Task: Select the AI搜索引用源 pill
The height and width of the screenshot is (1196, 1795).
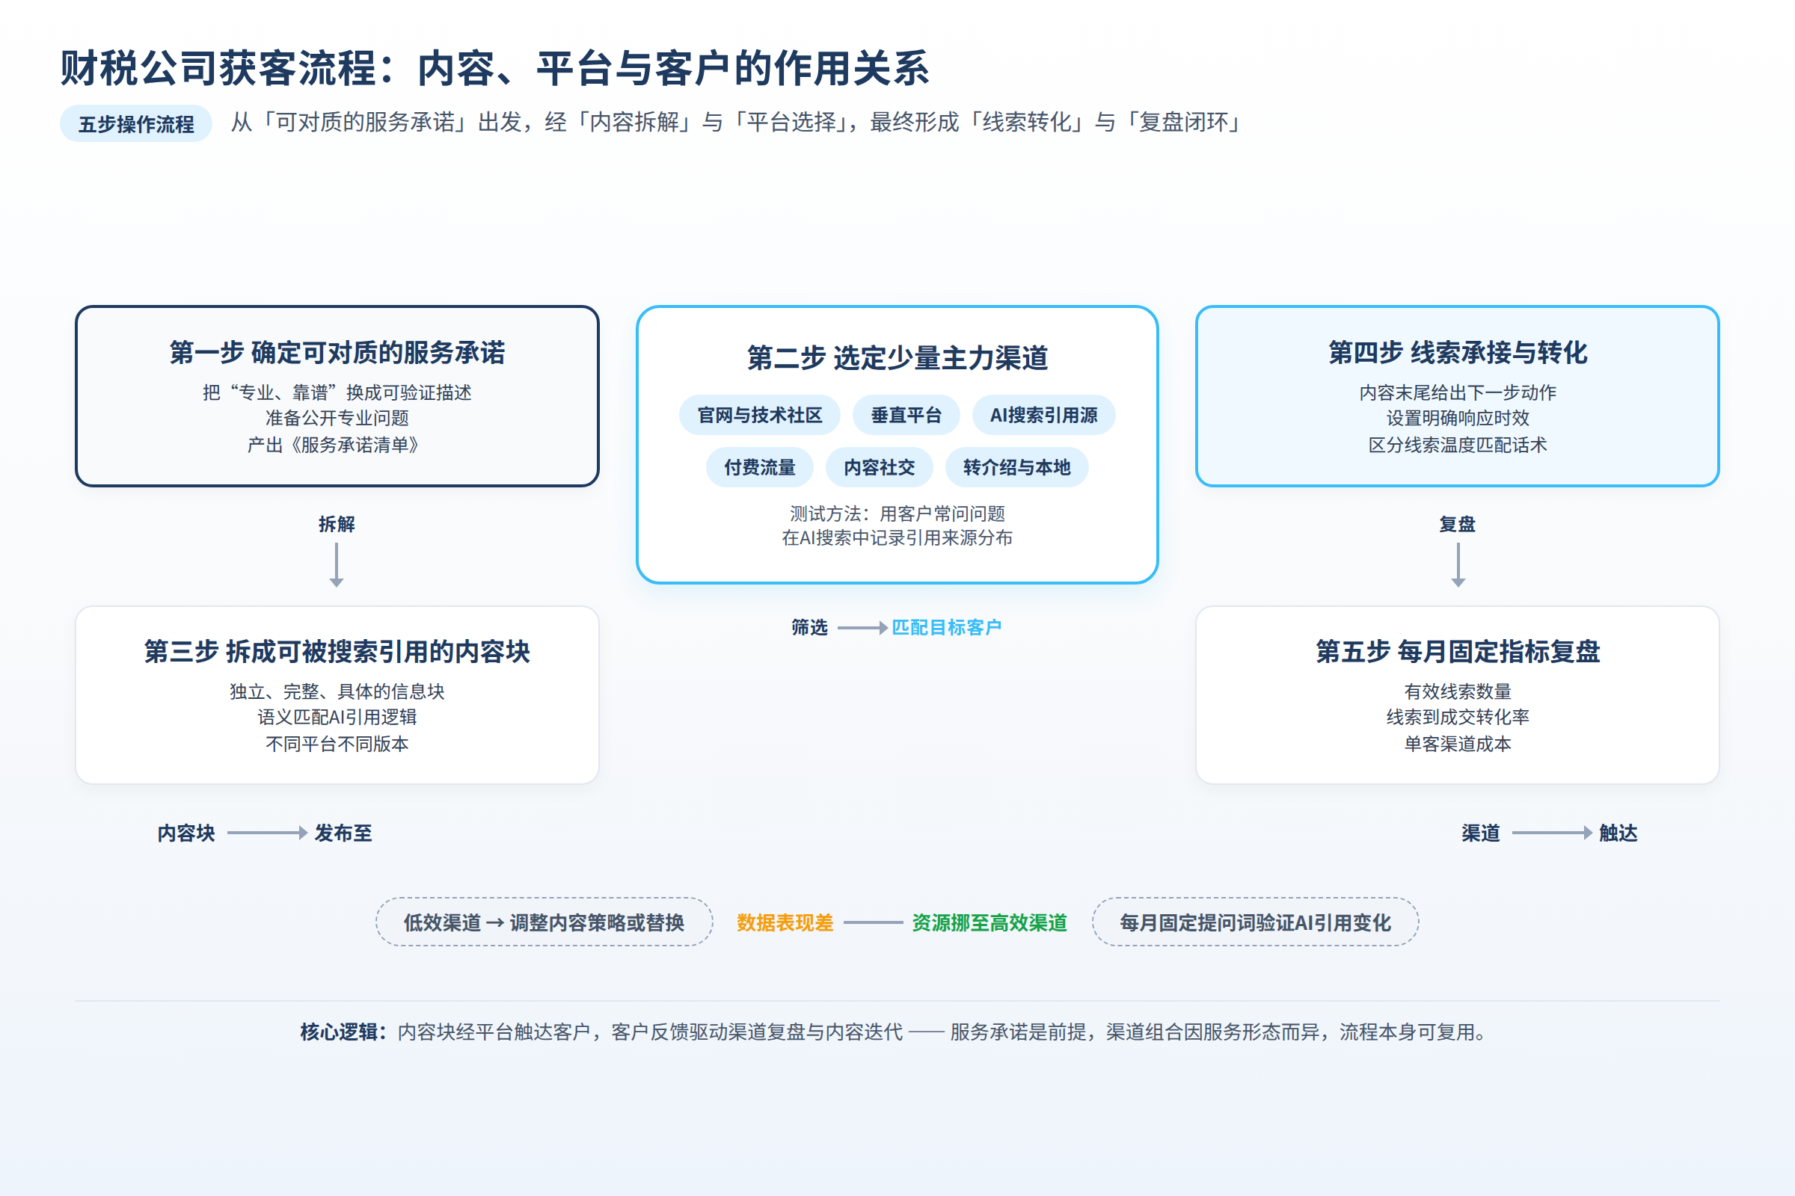Action: coord(1043,415)
